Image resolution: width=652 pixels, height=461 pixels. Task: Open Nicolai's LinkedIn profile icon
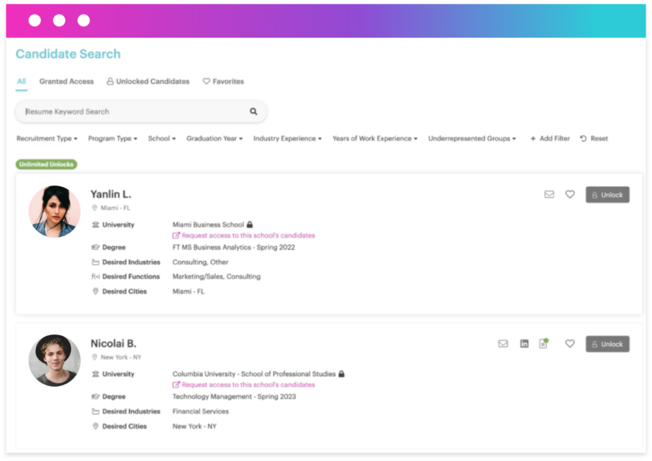pyautogui.click(x=524, y=343)
